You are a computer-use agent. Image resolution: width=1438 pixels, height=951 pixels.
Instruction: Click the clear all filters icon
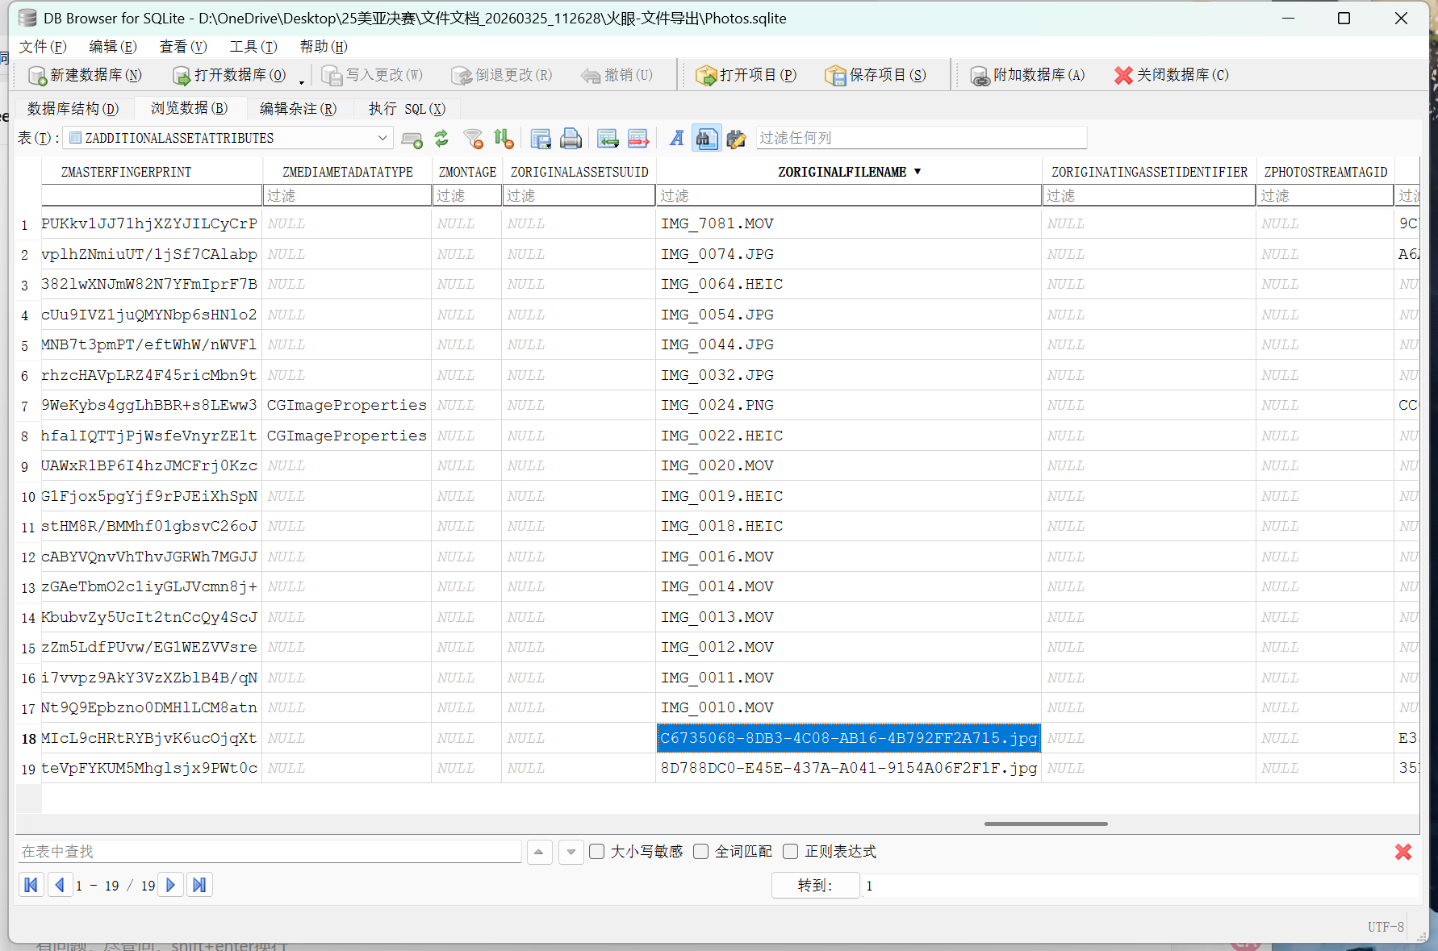474,139
